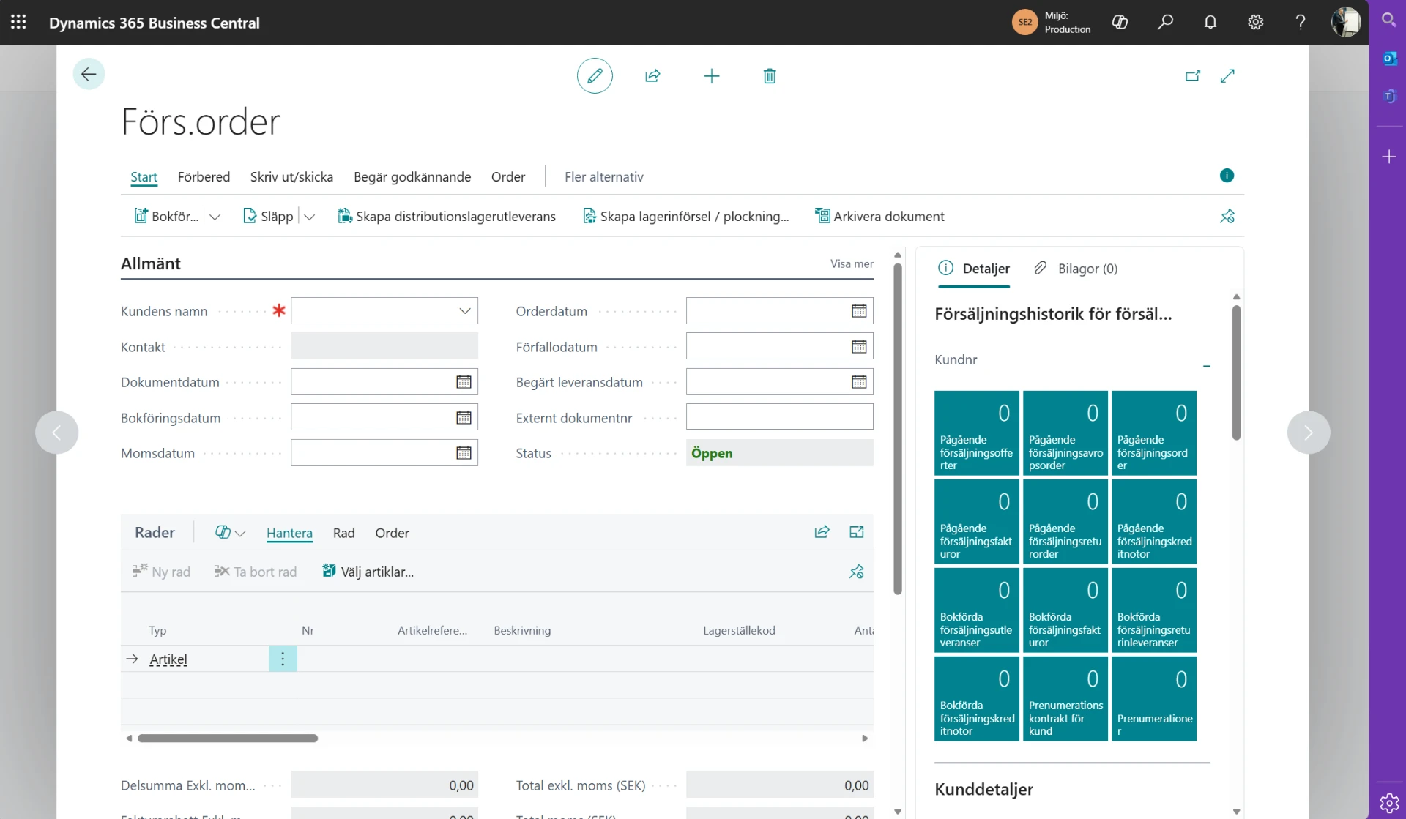Click Arkivera dokument

(x=879, y=217)
